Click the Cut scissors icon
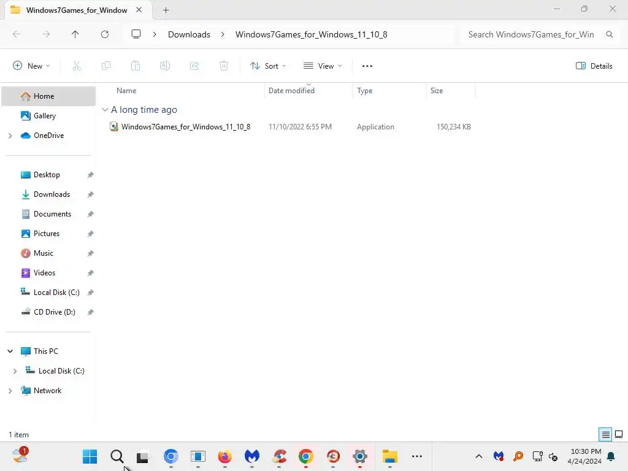This screenshot has height=471, width=628. pyautogui.click(x=77, y=66)
